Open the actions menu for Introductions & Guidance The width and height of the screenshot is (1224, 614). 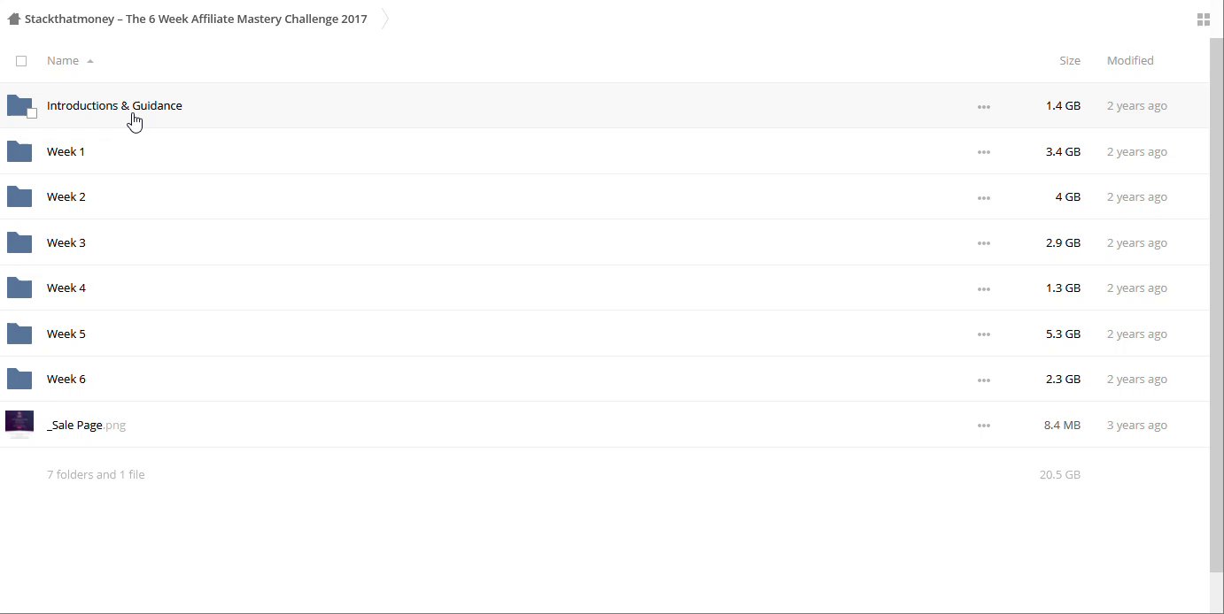coord(983,106)
